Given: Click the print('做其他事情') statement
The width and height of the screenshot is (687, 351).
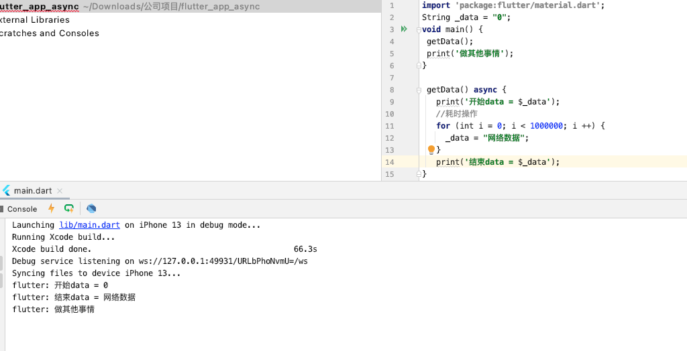Looking at the screenshot, I should tap(470, 54).
